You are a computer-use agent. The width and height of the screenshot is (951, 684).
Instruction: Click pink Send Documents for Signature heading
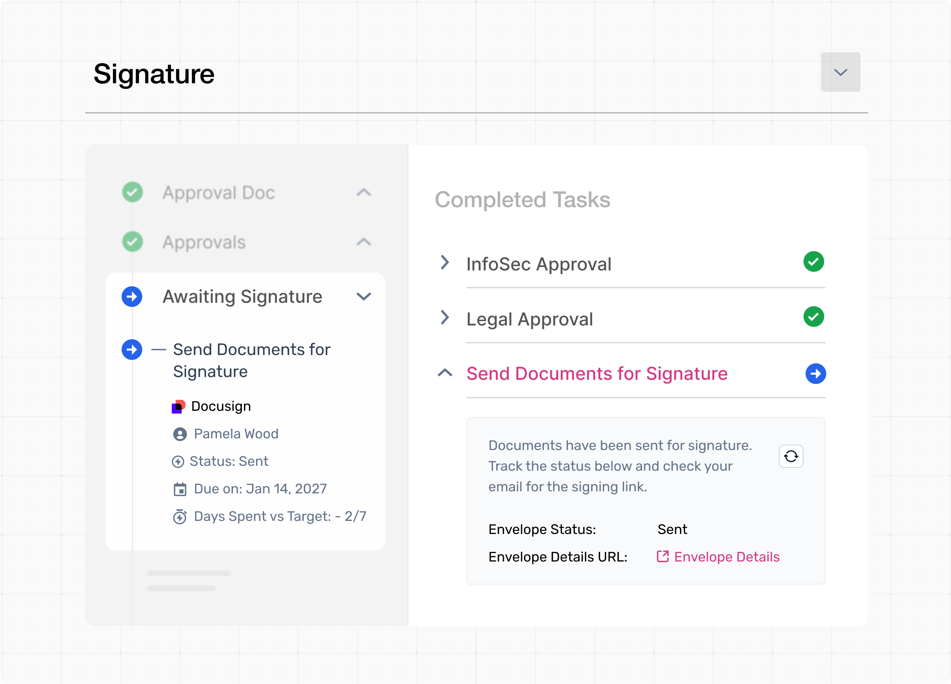597,374
